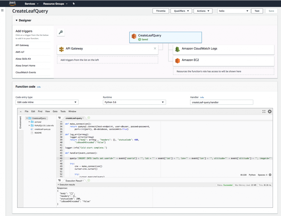The image size is (281, 216).
Task: Close the createLeaf-query editor tab
Action: (x=83, y=118)
